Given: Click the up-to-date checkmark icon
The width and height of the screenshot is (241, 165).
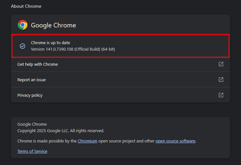Looking at the screenshot, I should (23, 46).
